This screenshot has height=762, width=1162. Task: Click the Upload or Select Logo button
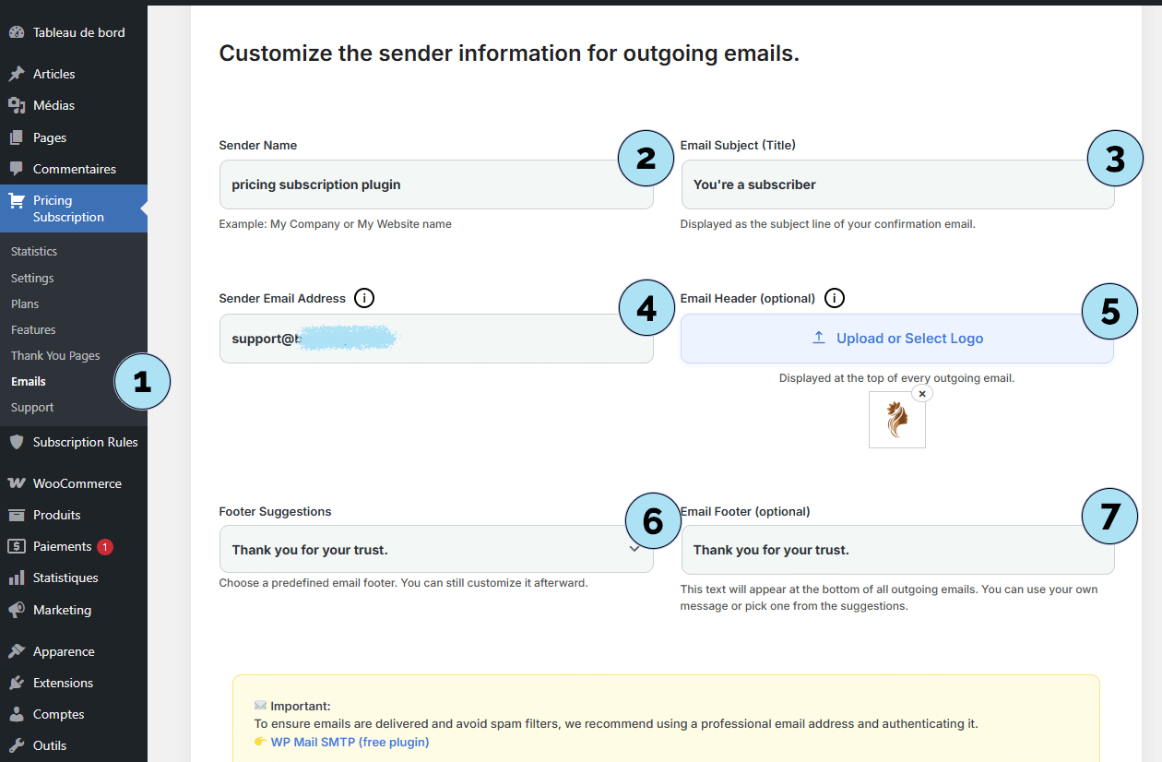896,339
